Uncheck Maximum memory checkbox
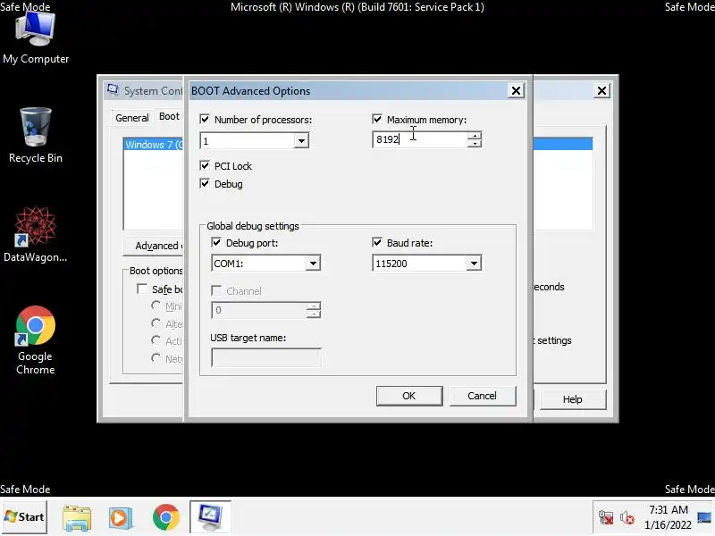Screen dimensions: 715x536 tap(377, 120)
